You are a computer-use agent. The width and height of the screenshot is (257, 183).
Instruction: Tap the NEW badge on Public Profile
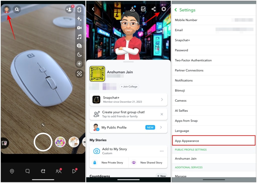150,127
